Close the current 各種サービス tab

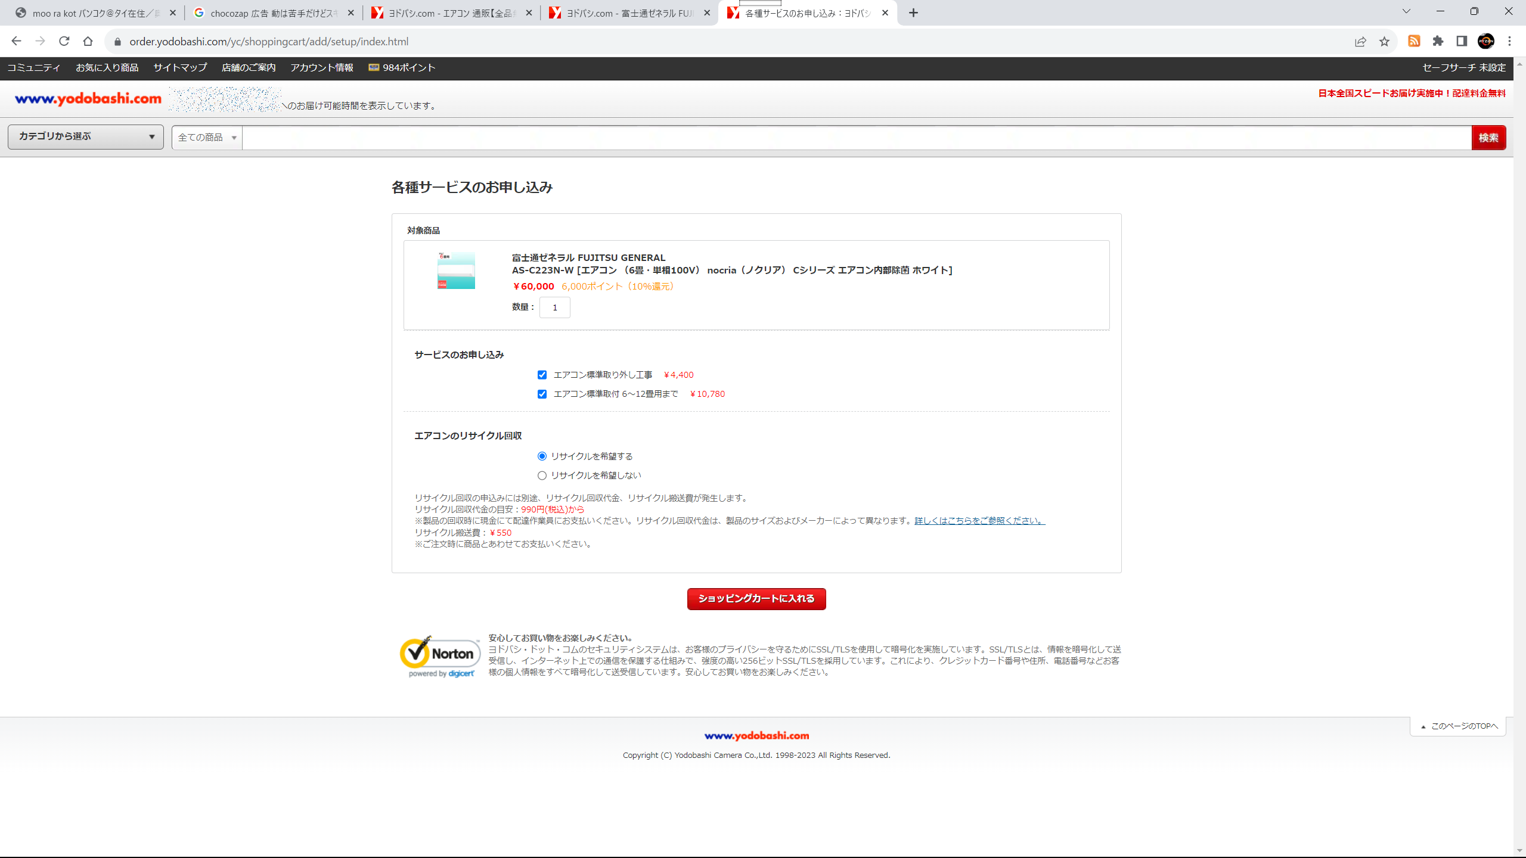click(885, 13)
